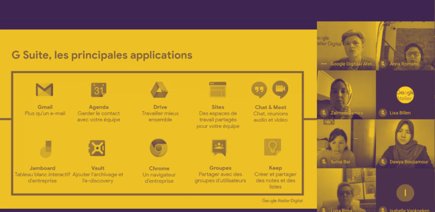Click 'Tableau blanc interactif d'entreprise' text
435x212 pixels.
pos(42,178)
